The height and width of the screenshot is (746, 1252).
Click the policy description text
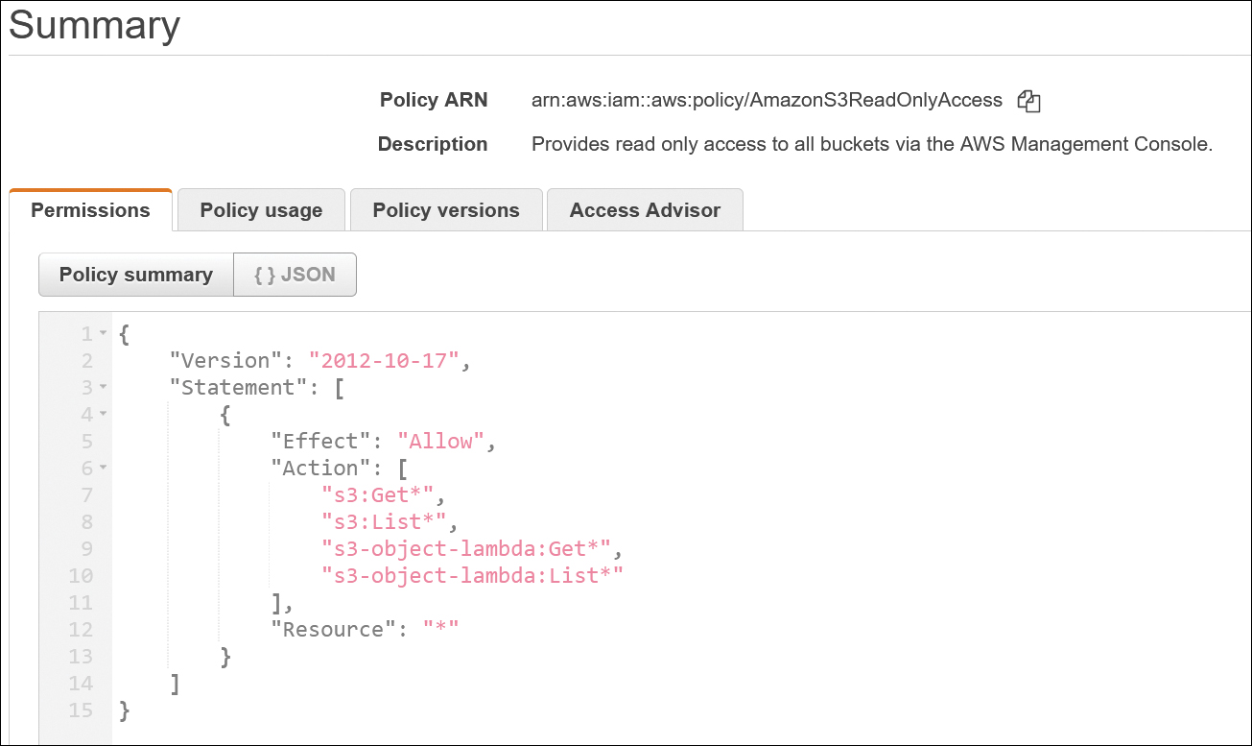click(872, 145)
